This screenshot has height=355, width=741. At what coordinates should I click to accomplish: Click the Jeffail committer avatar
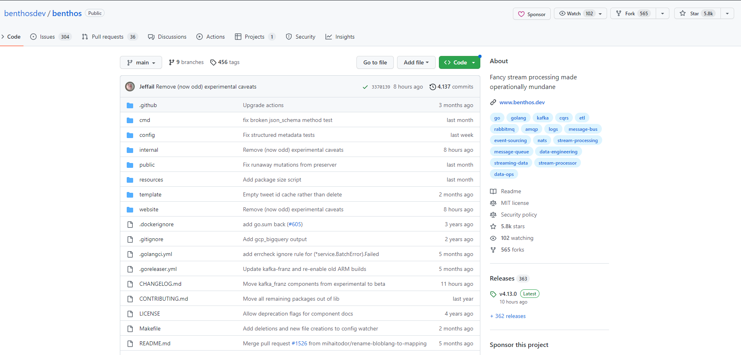click(x=130, y=87)
